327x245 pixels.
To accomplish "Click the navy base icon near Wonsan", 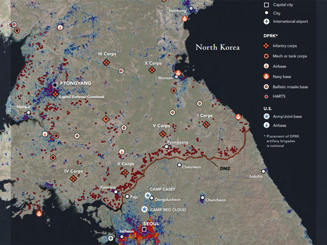I will (178, 73).
